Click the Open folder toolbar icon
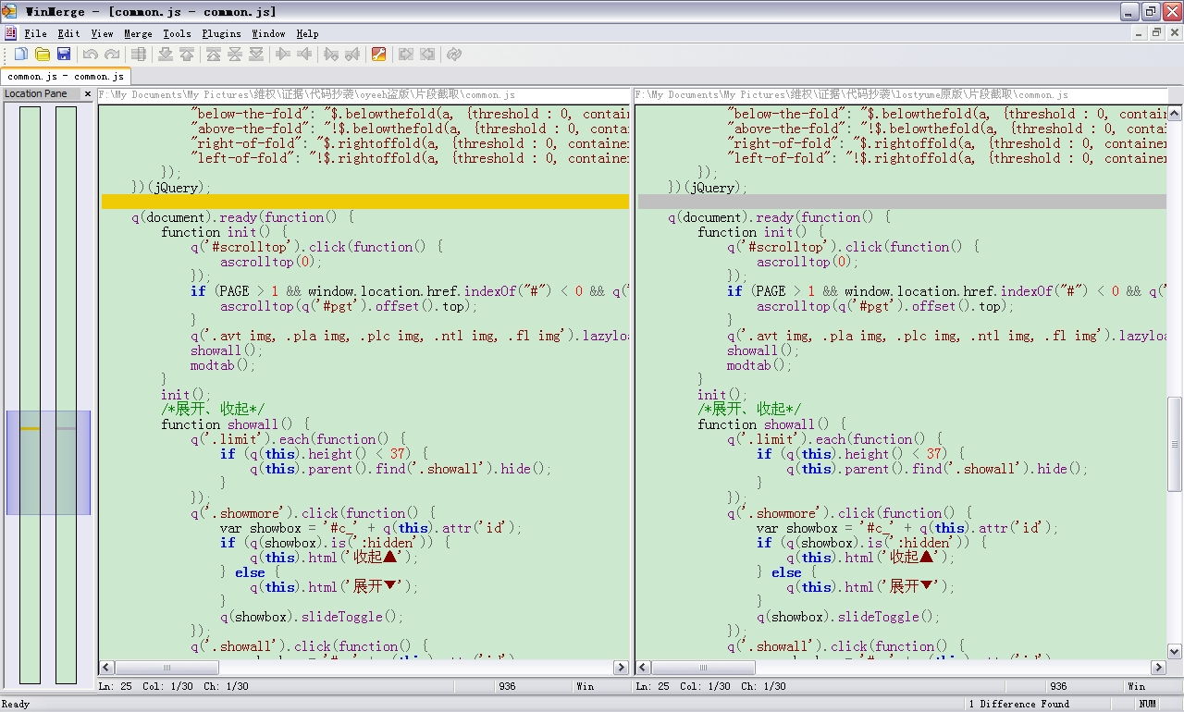1184x712 pixels. [x=43, y=55]
